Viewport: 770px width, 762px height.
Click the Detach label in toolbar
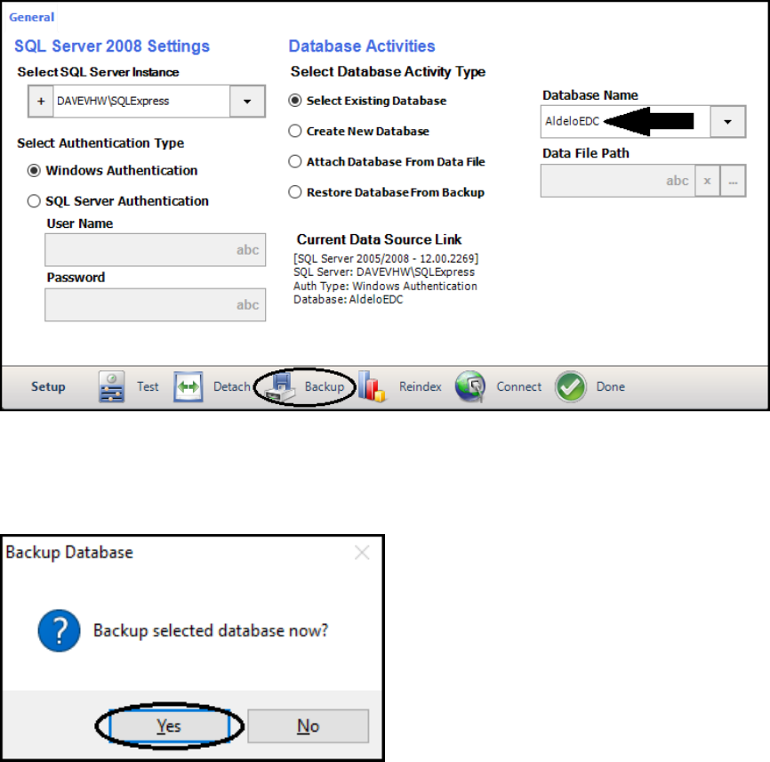coord(232,387)
